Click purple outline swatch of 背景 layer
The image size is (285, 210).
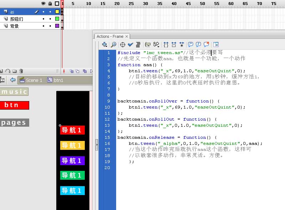coord(57,26)
